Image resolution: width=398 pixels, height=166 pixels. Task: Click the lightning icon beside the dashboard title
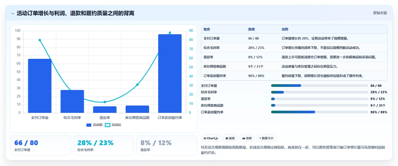point(13,13)
